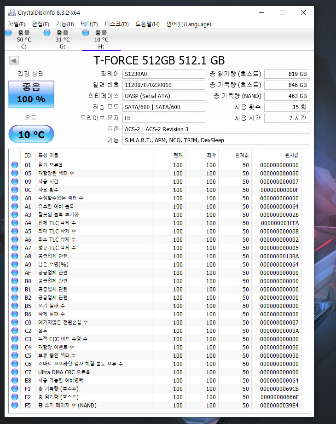Click the firmware field S1230A0
The height and width of the screenshot is (424, 336).
(x=163, y=74)
